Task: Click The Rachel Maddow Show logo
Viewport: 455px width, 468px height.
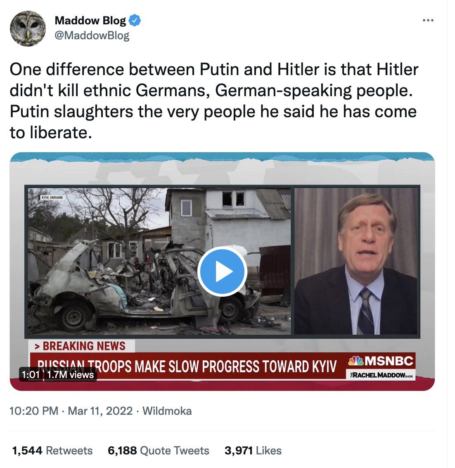Action: [x=381, y=375]
